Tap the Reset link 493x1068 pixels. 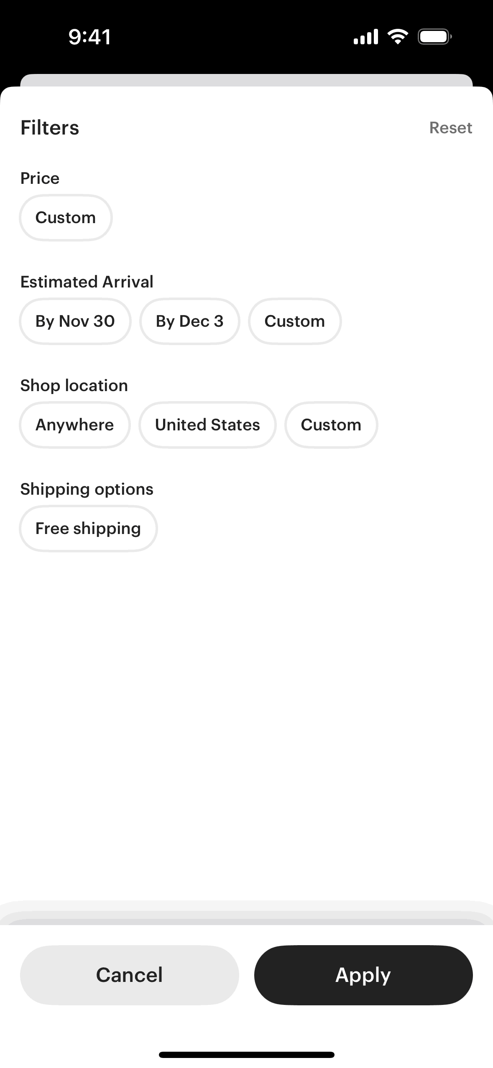click(450, 128)
